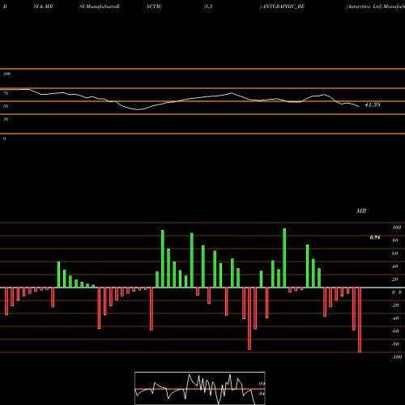Screen dimensions: 405x405
Task: Click the RSI axis label 30
Action: (x=6, y=119)
